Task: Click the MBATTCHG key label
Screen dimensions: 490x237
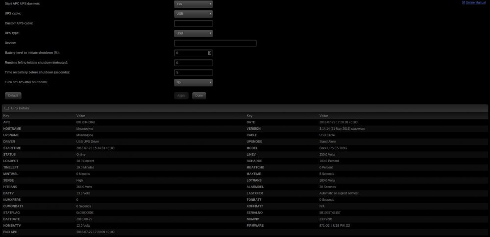Action: point(256,167)
